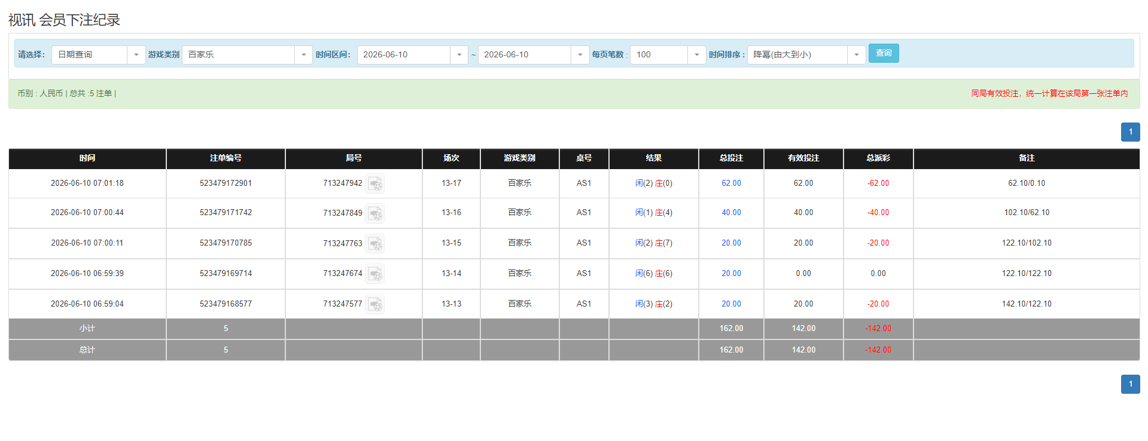Click timestamp 2026-06-10 07:01:18
The image size is (1148, 441).
87,183
